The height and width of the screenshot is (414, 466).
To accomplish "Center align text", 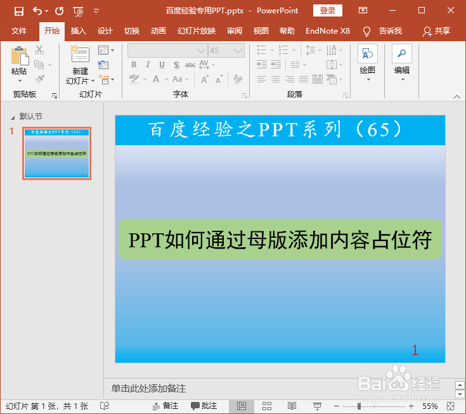I will pyautogui.click(x=276, y=79).
